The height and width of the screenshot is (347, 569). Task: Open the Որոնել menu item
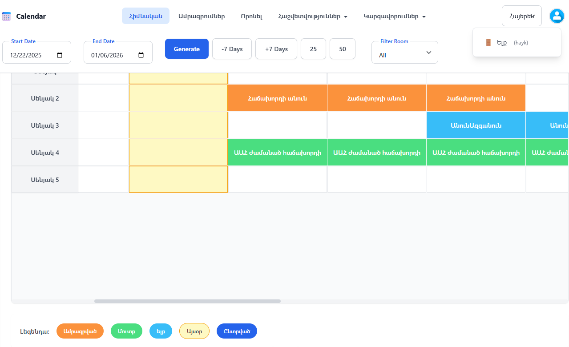click(x=251, y=16)
